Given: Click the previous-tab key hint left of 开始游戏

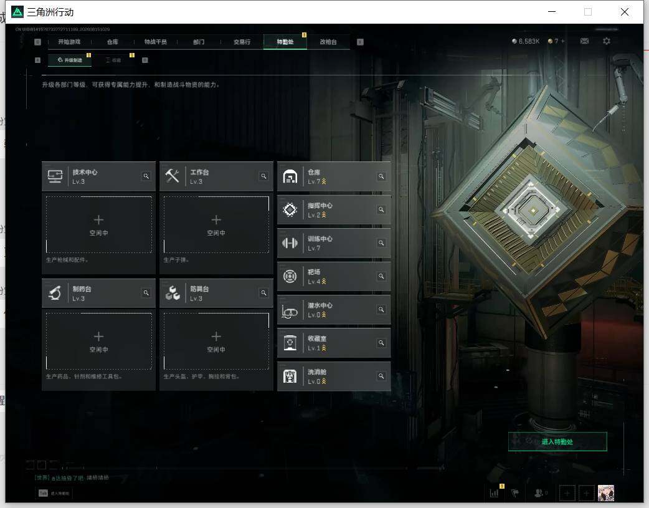Looking at the screenshot, I should (x=37, y=42).
